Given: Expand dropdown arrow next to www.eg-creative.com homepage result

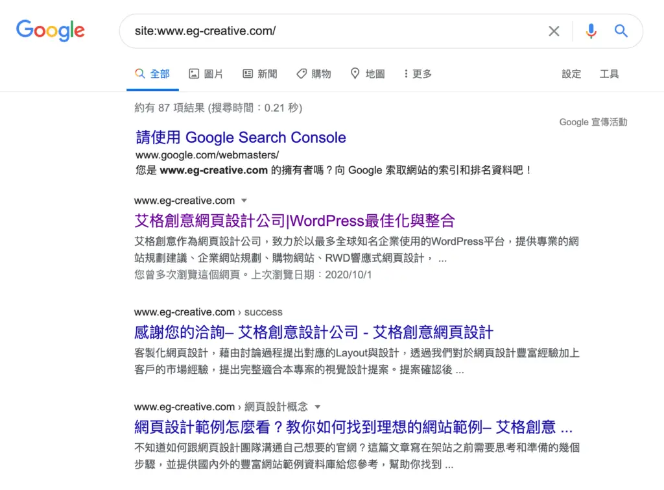Looking at the screenshot, I should [x=244, y=201].
